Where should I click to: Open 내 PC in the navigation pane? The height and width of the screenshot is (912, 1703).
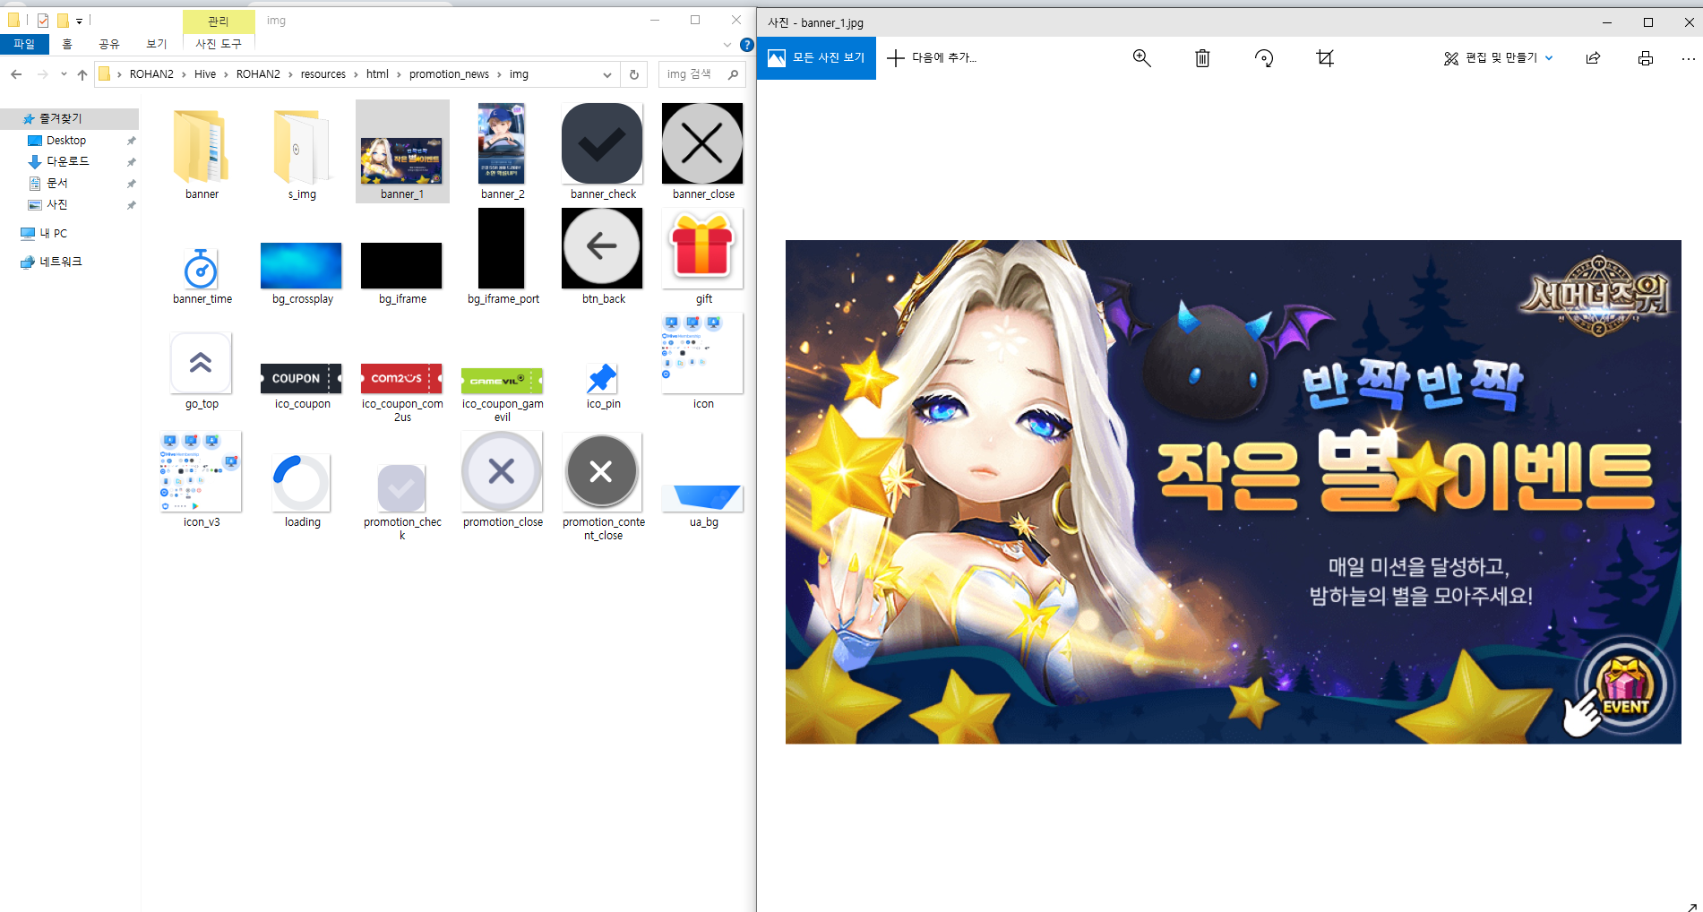[54, 234]
